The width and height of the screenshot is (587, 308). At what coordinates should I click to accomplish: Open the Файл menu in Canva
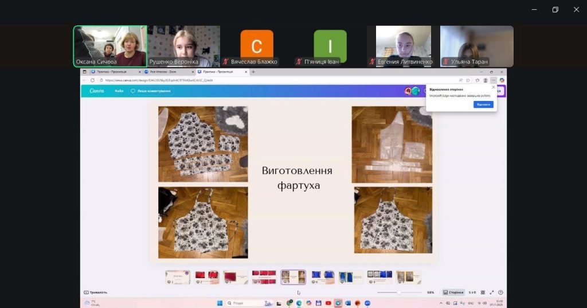[x=119, y=91]
